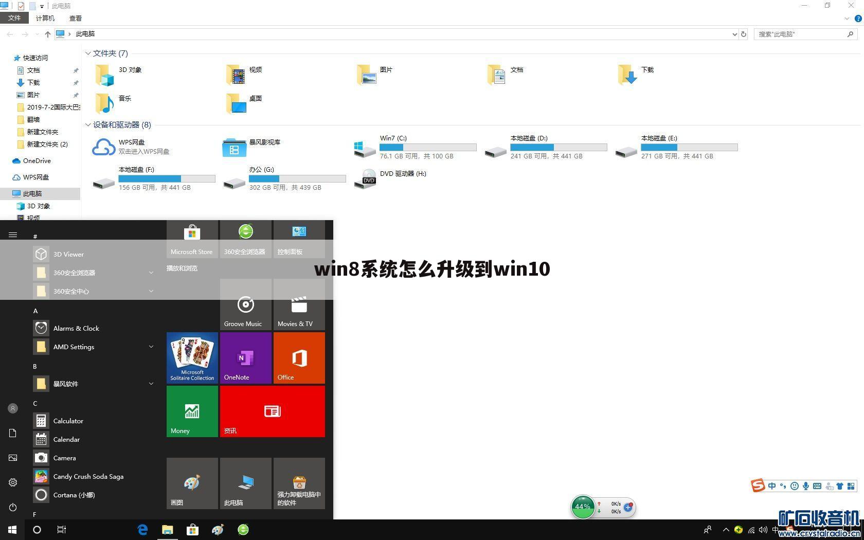Launch the Office tile
Image resolution: width=864 pixels, height=540 pixels.
coord(299,357)
